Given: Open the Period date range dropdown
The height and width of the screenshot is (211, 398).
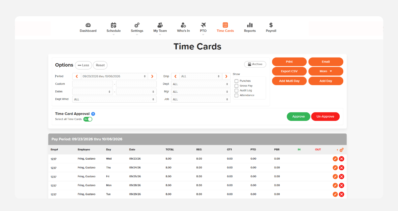Looking at the screenshot, I should (114, 76).
